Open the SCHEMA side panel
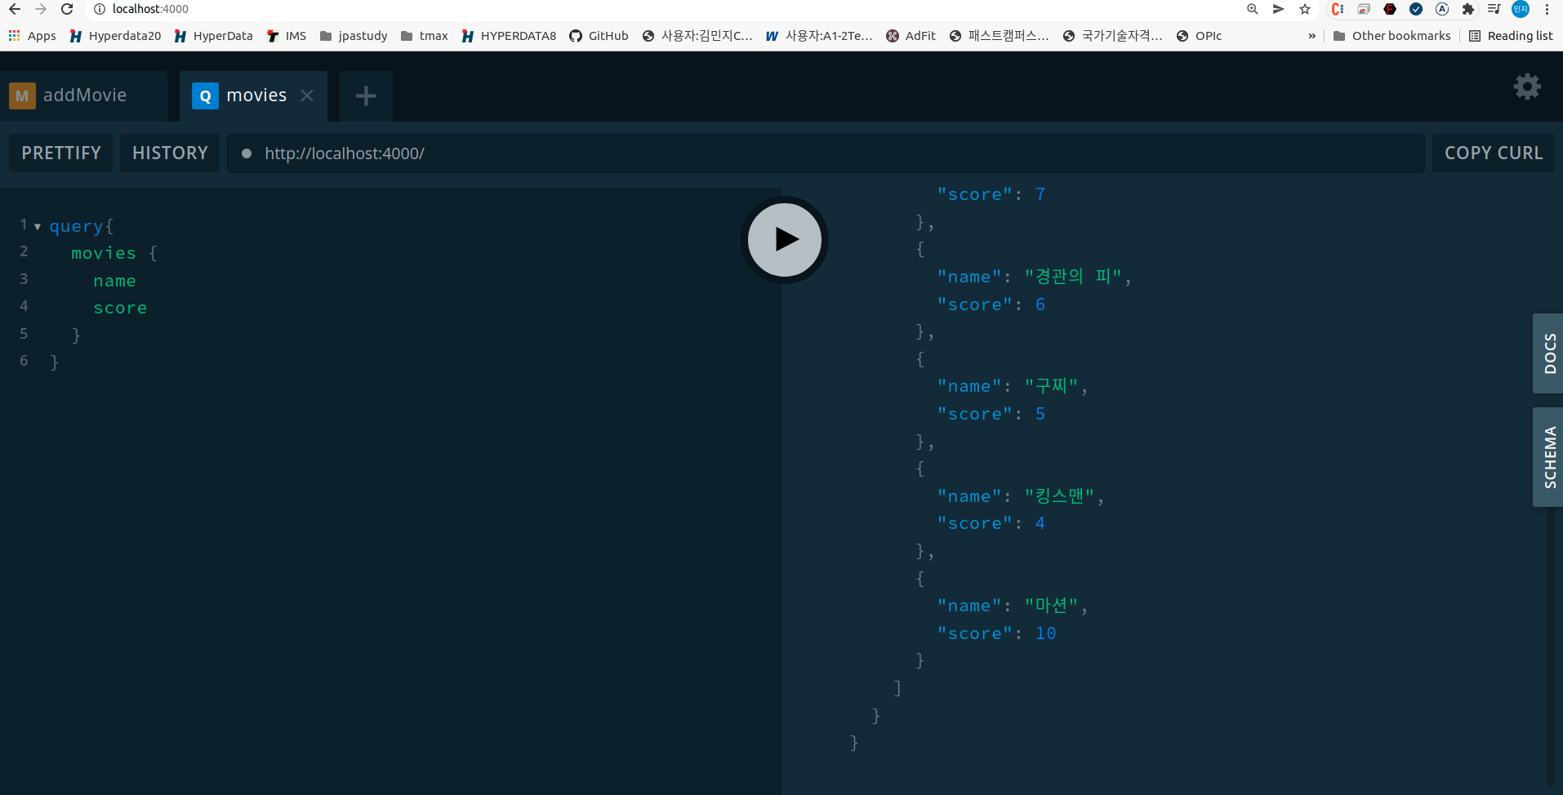This screenshot has height=795, width=1563. tap(1548, 456)
